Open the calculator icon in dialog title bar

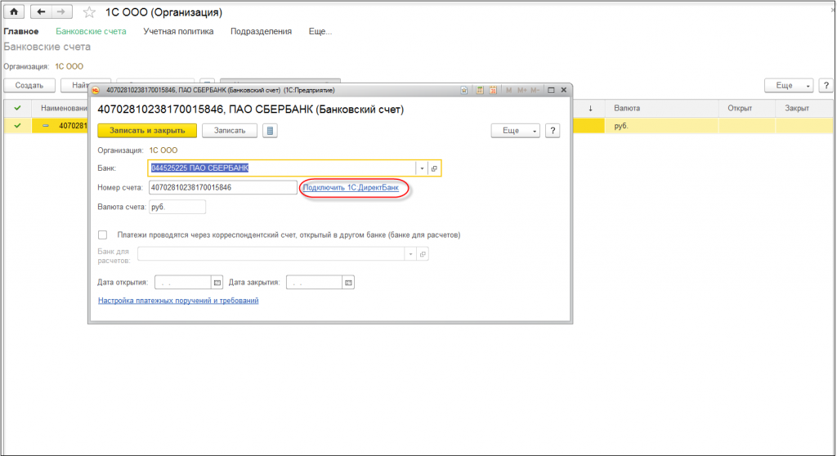(x=480, y=90)
